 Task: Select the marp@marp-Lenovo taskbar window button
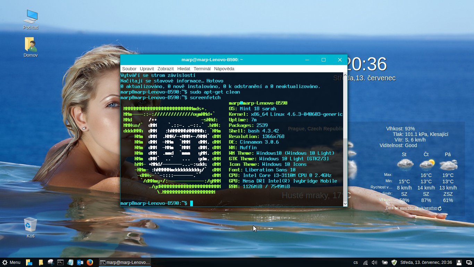click(125, 262)
